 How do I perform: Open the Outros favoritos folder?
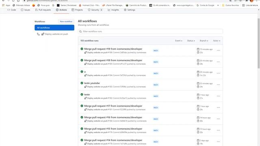point(230,5)
